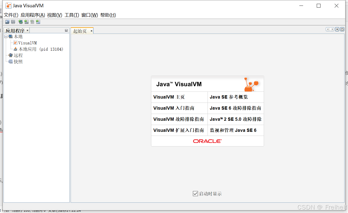Minimize the Java VisualVM window
The width and height of the screenshot is (348, 213).
click(x=301, y=6)
